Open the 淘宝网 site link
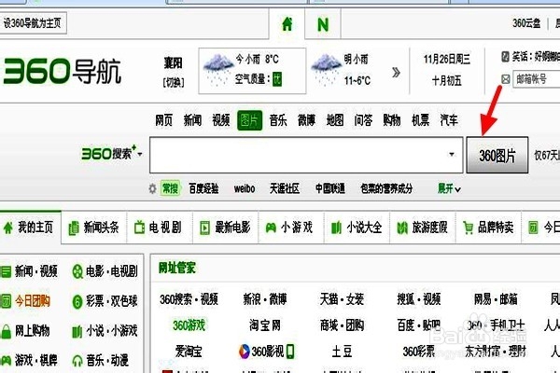Screen dimensions: 560x373 pos(265,325)
